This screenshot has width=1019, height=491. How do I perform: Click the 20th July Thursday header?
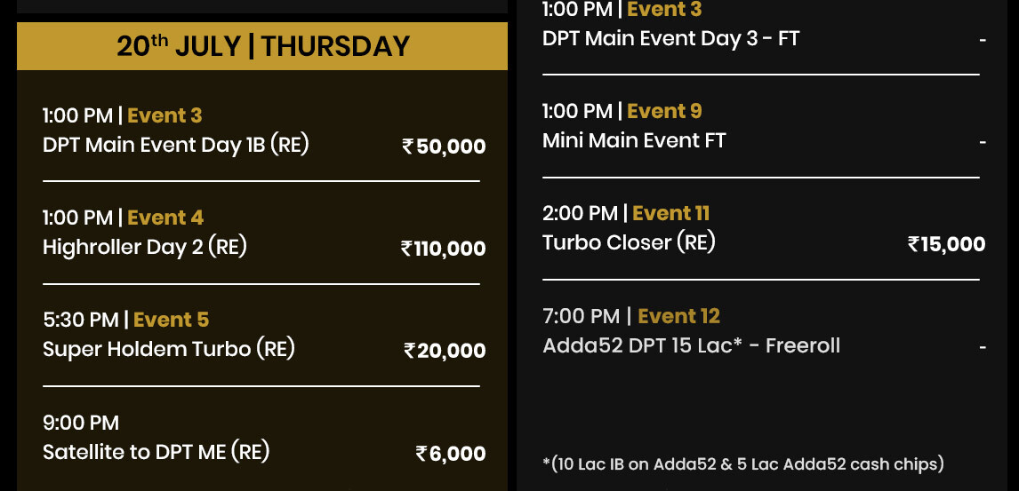[x=262, y=46]
